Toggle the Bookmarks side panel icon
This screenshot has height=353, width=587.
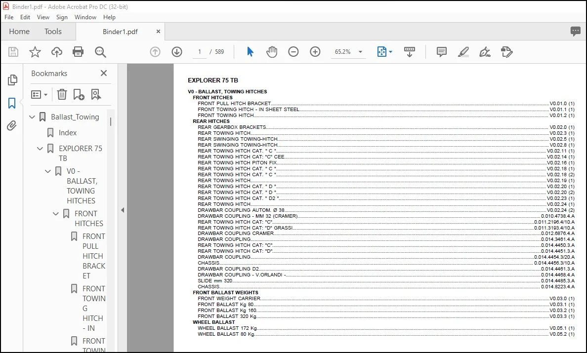click(x=12, y=103)
